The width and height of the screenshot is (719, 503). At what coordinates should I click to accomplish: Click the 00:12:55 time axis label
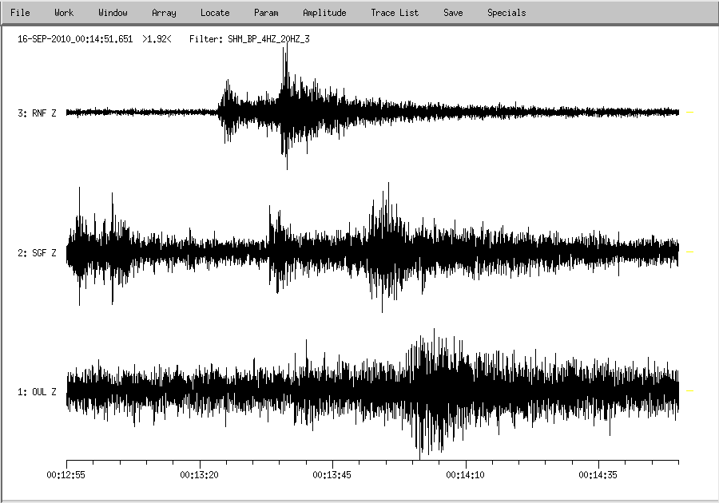(x=66, y=474)
